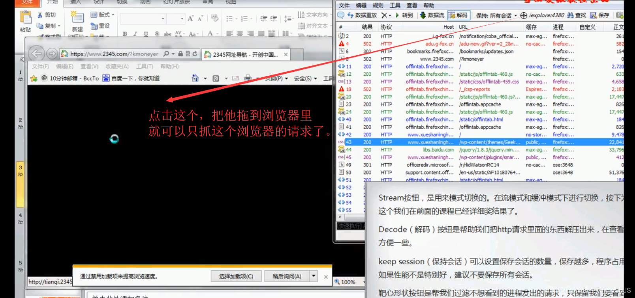Toggle Strikethrough (abc) formatting
The width and height of the screenshot is (635, 298).
tap(167, 34)
